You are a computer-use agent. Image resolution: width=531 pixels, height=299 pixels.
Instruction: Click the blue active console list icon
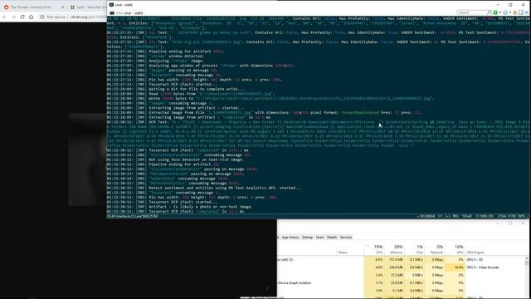coord(505,12)
